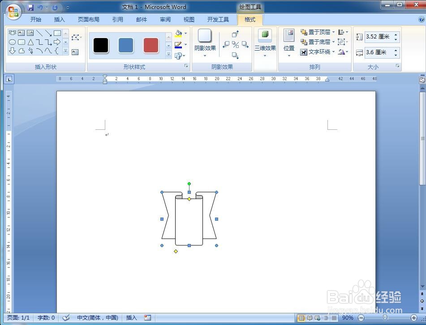Select the rounded rectangle shape

point(21,42)
